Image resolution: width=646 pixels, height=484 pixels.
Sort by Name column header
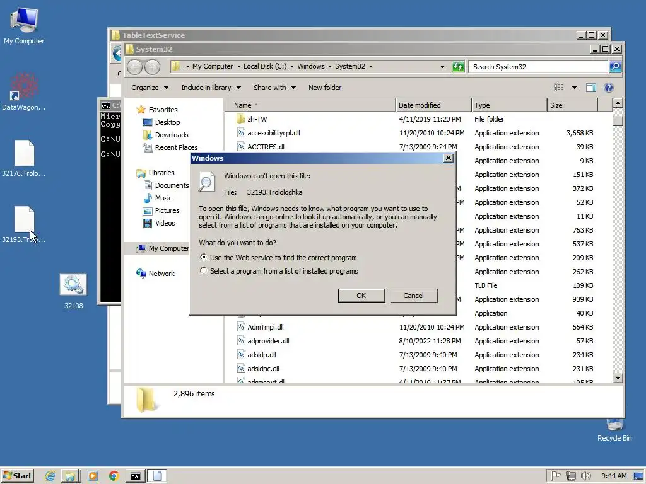(x=310, y=105)
